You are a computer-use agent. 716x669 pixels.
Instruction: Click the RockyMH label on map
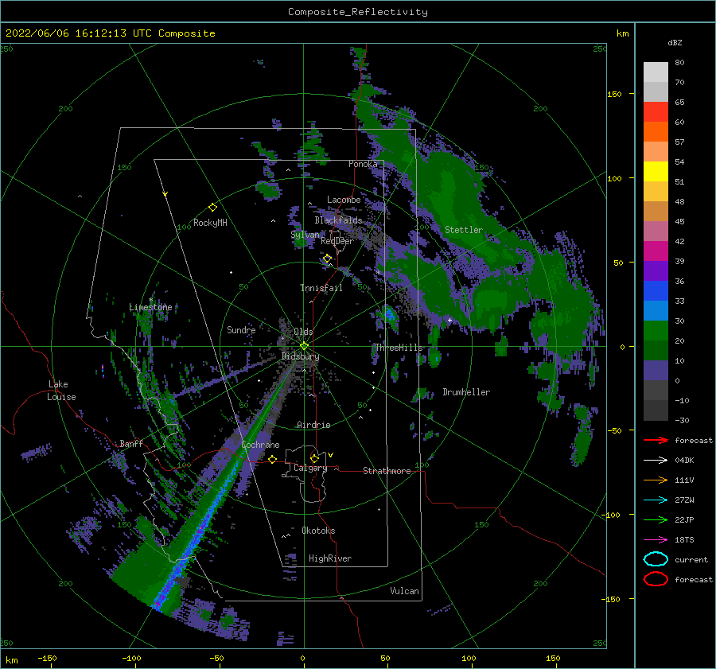click(210, 223)
